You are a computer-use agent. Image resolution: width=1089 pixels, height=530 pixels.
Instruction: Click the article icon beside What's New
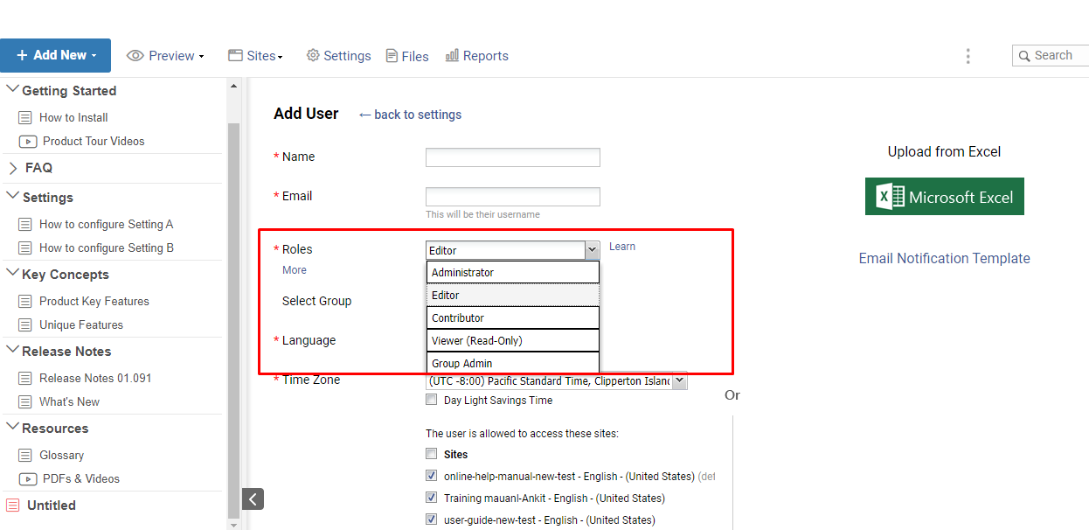pyautogui.click(x=24, y=401)
